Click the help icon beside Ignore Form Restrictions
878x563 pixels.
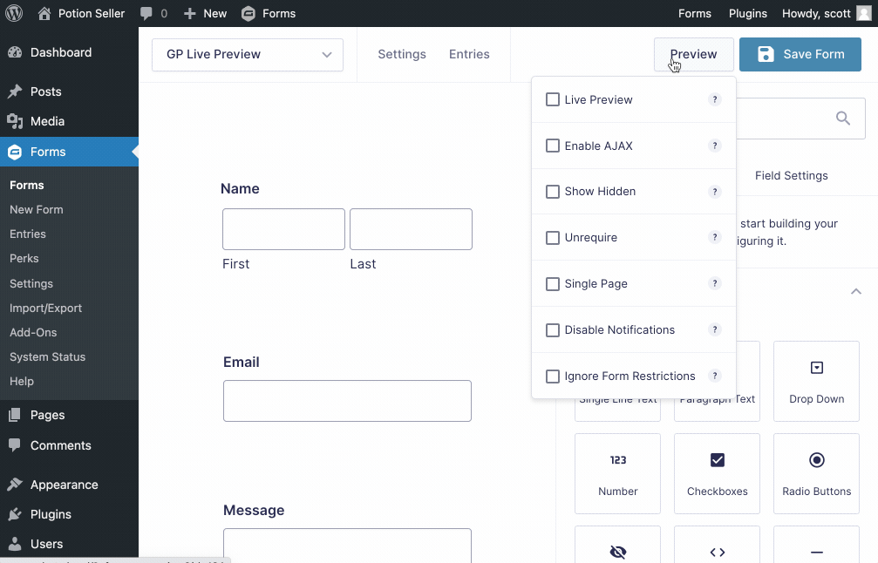[x=714, y=376]
